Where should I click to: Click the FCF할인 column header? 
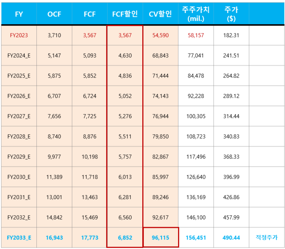pos(125,14)
